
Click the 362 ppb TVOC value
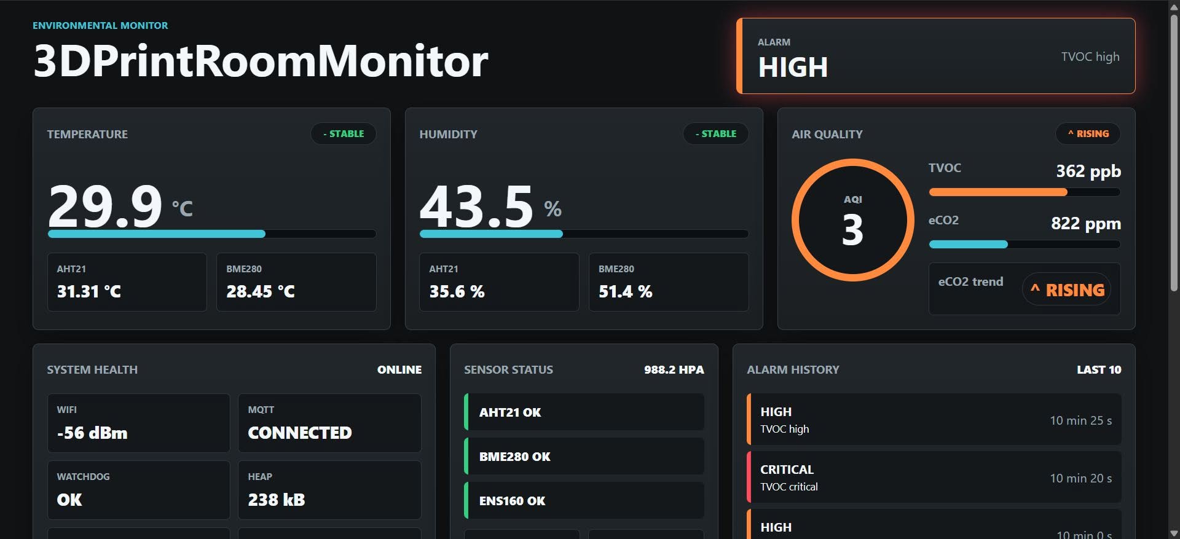[x=1088, y=171]
